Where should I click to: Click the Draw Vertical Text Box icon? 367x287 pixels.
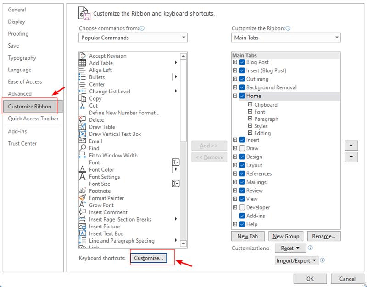83,134
